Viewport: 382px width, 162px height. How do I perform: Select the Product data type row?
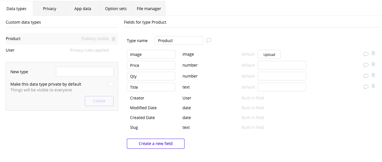(x=62, y=39)
